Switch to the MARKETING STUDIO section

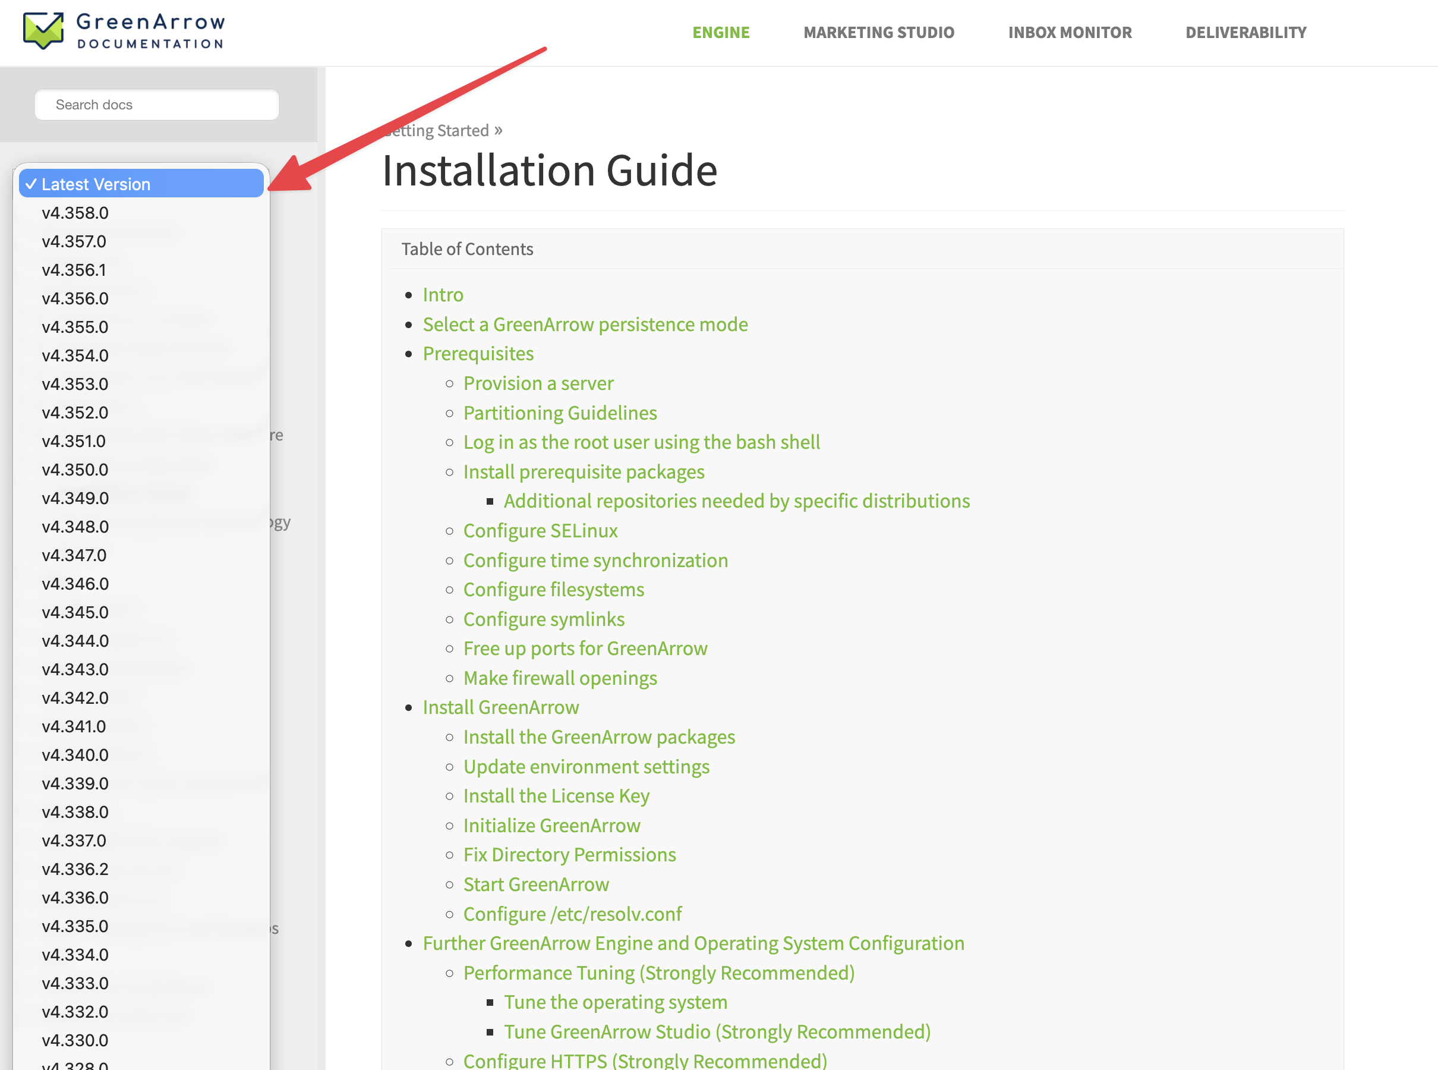pos(879,32)
